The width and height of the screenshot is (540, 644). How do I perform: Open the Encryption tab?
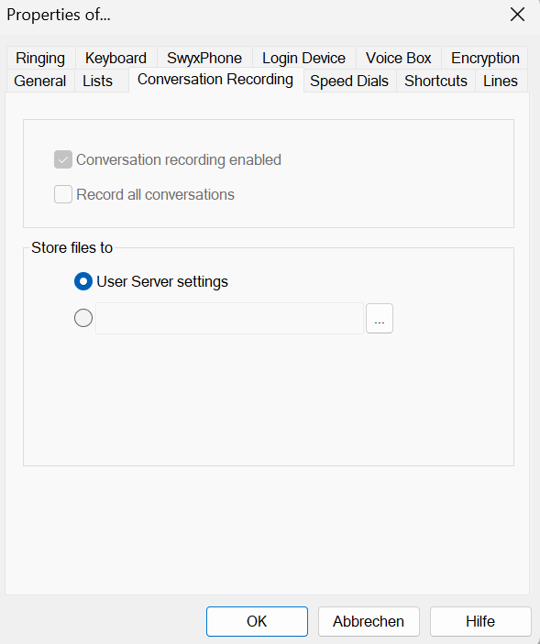click(485, 58)
